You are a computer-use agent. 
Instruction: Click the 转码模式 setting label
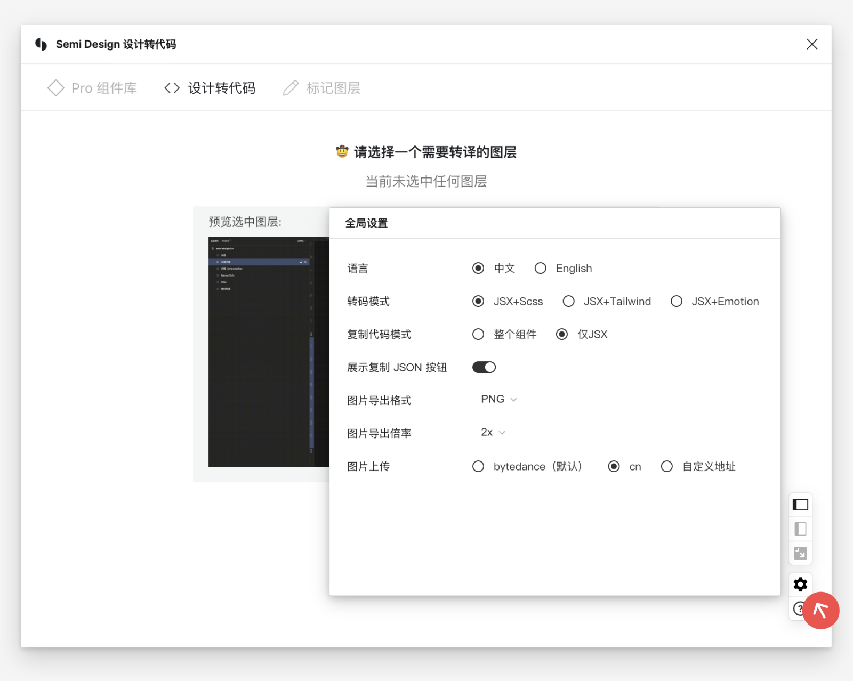click(x=368, y=301)
